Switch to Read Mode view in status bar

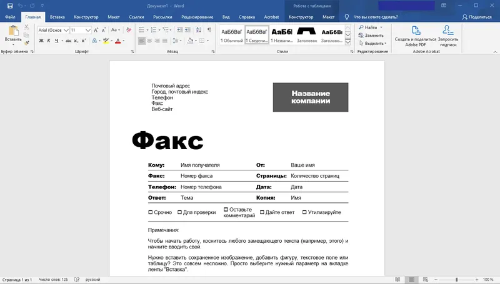tap(397, 280)
